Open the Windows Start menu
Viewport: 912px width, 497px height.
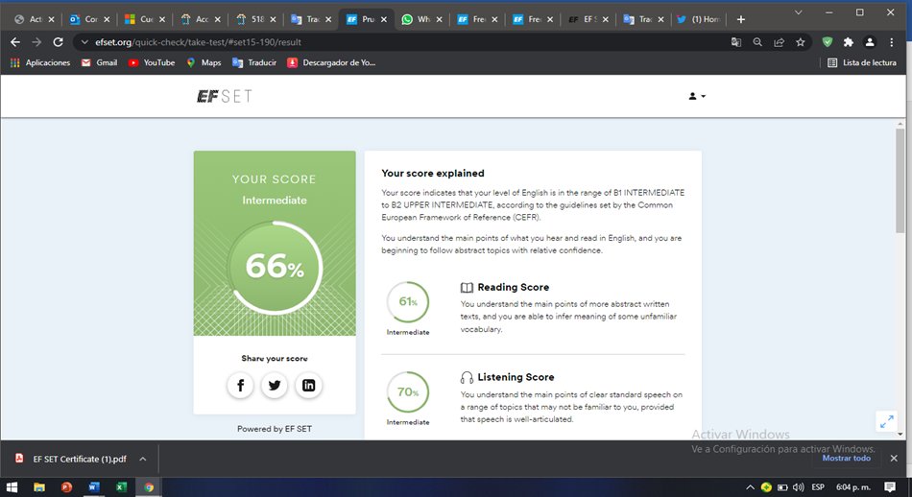pyautogui.click(x=12, y=487)
